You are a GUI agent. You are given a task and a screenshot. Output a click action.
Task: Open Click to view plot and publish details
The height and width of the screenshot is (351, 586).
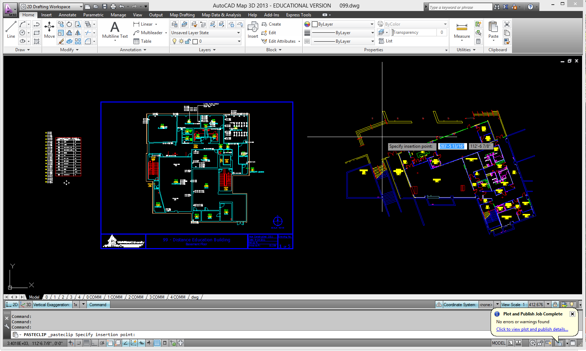[x=532, y=329]
